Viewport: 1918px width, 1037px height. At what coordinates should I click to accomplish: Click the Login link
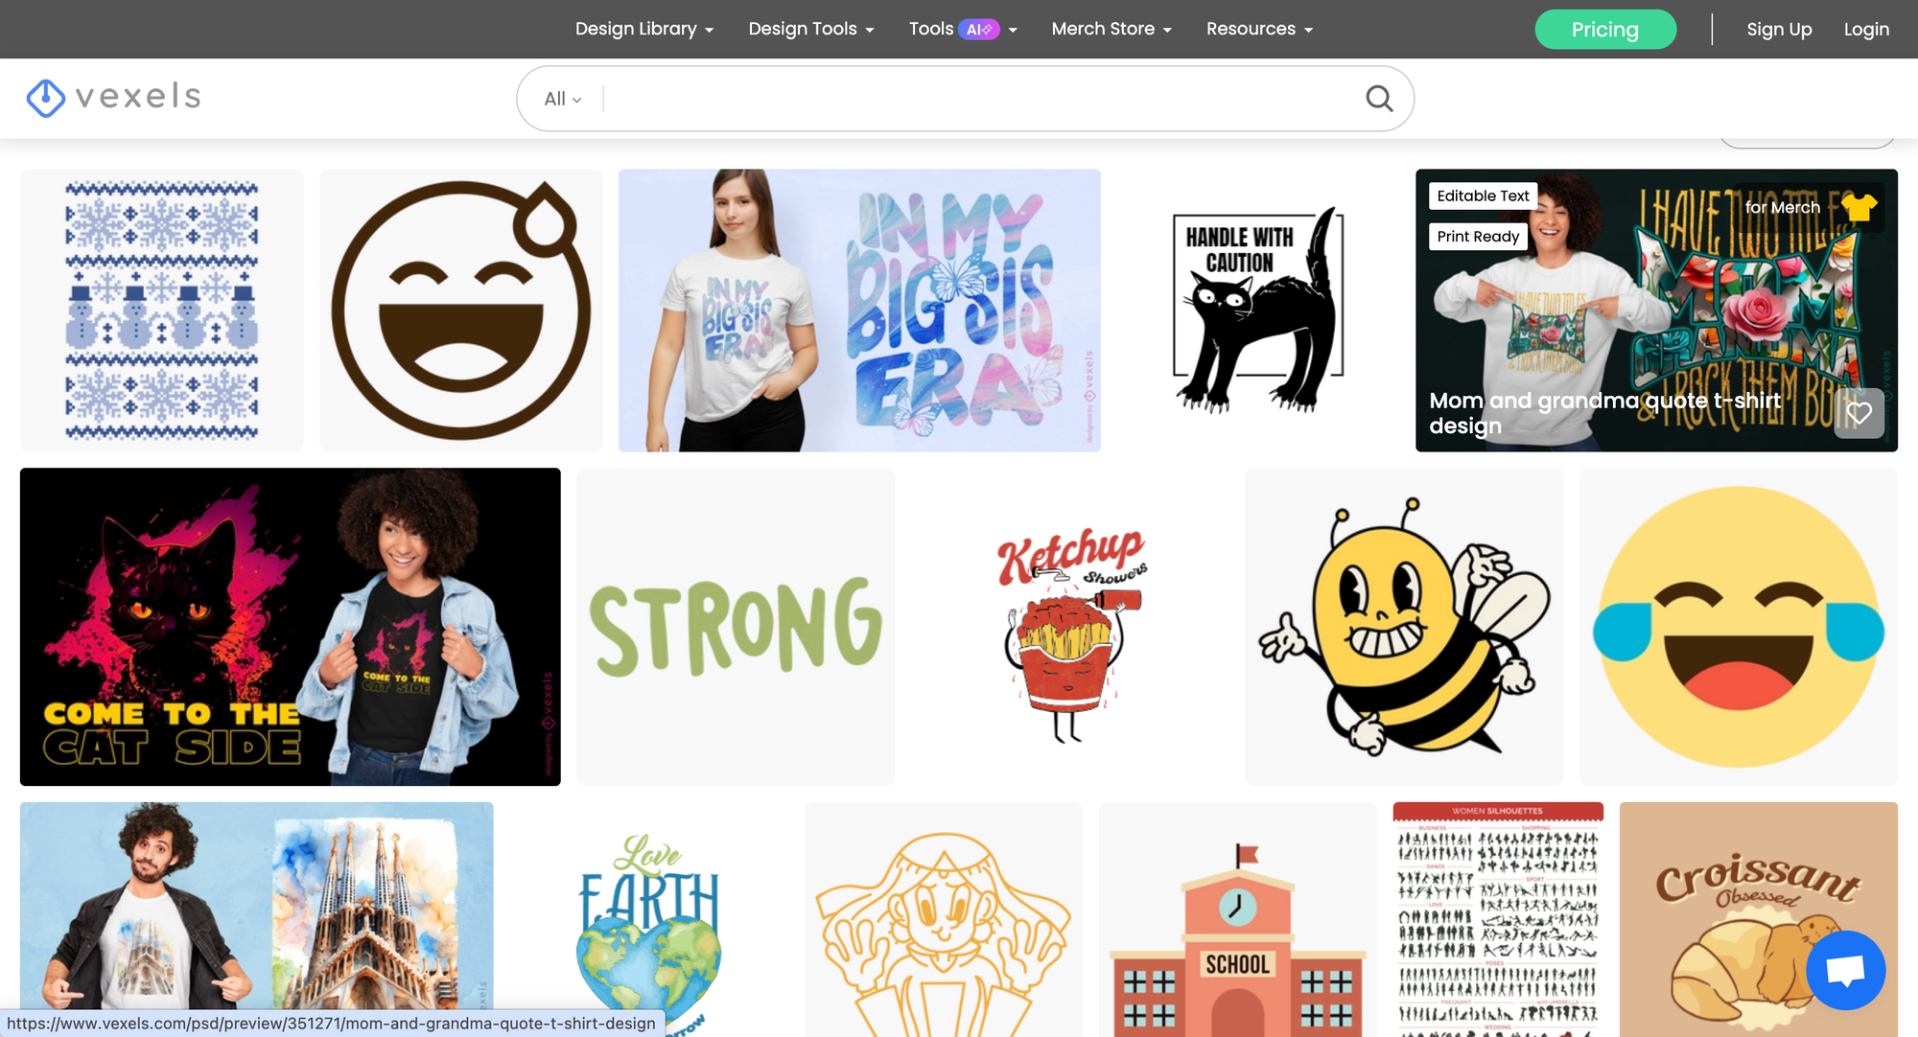pos(1865,30)
